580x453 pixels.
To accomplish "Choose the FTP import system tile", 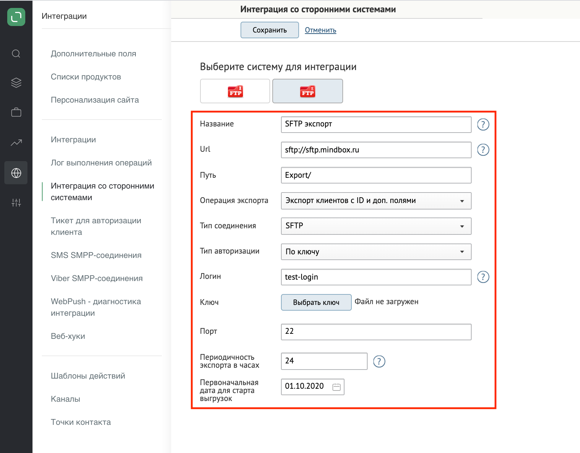I will point(235,91).
